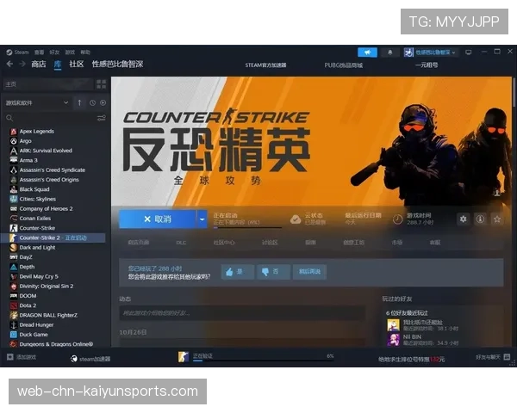Select Cities: Skylines
This screenshot has height=413, width=517.
click(38, 199)
